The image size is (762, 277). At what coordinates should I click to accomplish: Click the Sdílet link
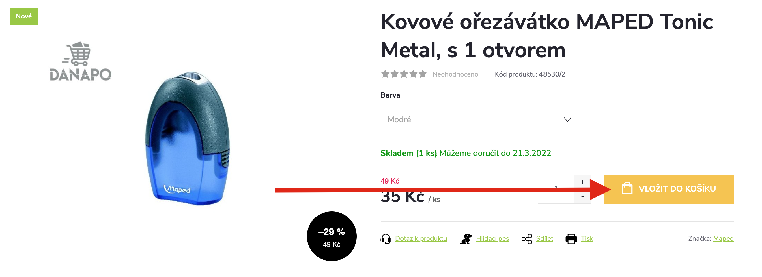tap(544, 238)
